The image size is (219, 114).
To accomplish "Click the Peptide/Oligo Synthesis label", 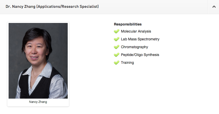I will point(140,55).
